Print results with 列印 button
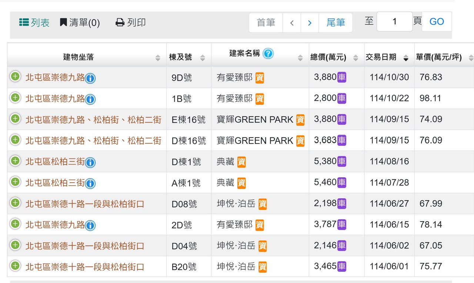The image size is (474, 283). (x=131, y=23)
